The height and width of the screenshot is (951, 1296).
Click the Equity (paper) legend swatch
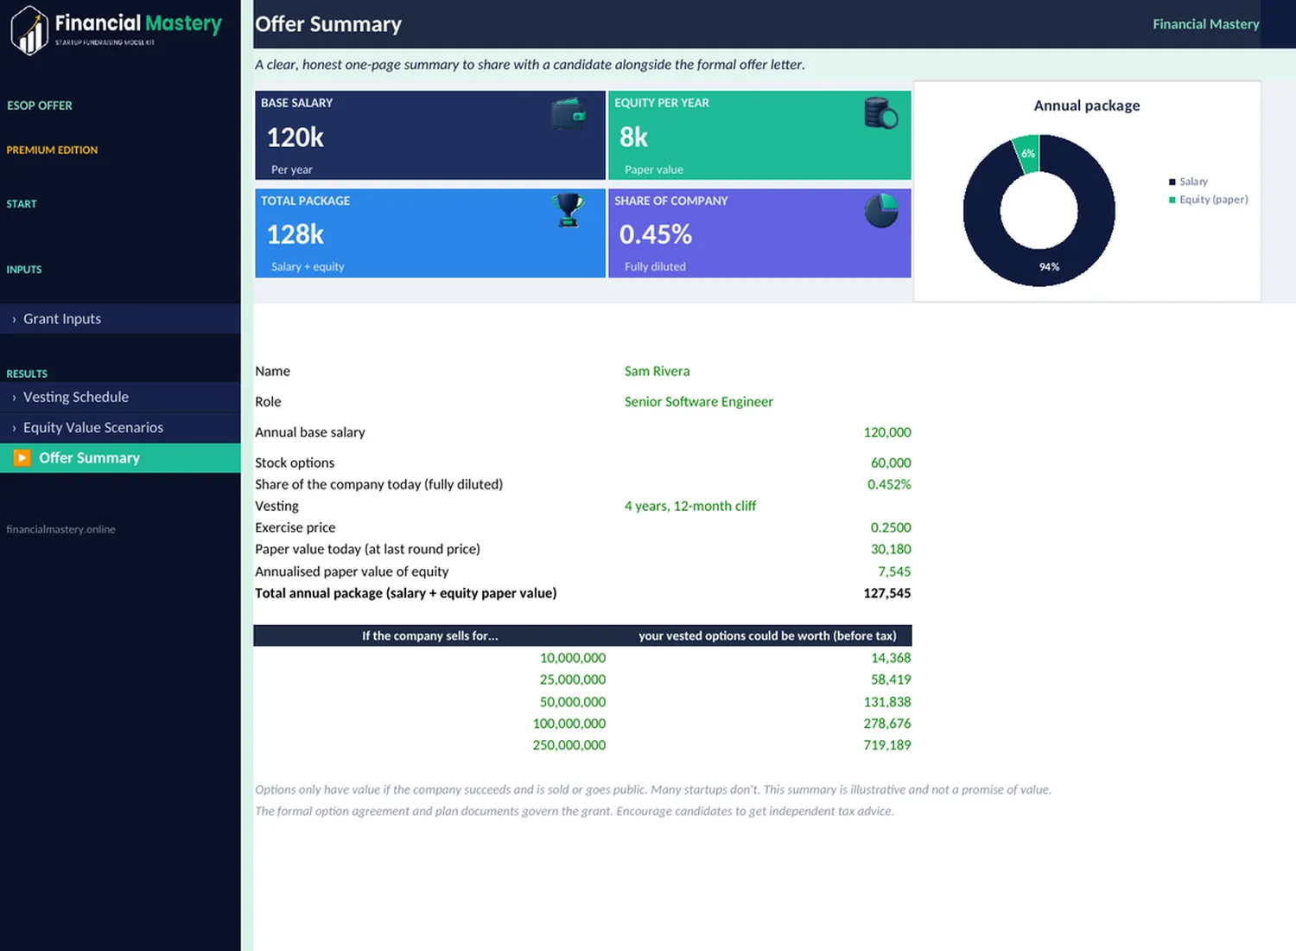tap(1172, 200)
